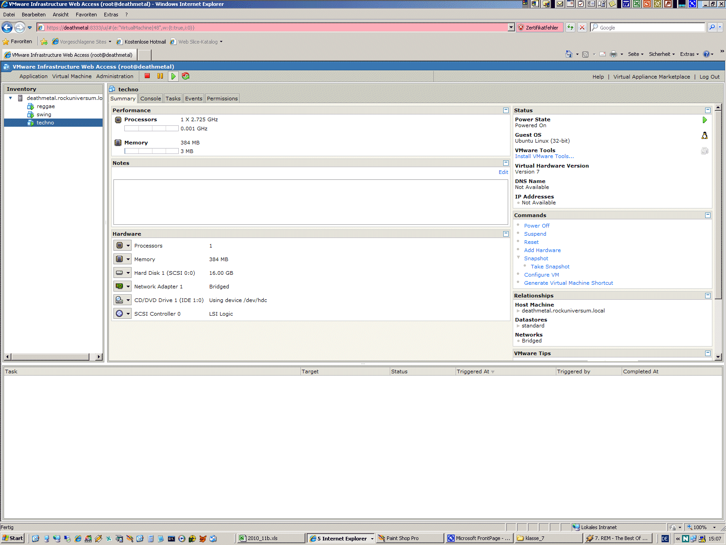Open the CD/DVD Drive 1 dropdown
726x545 pixels.
[122, 300]
